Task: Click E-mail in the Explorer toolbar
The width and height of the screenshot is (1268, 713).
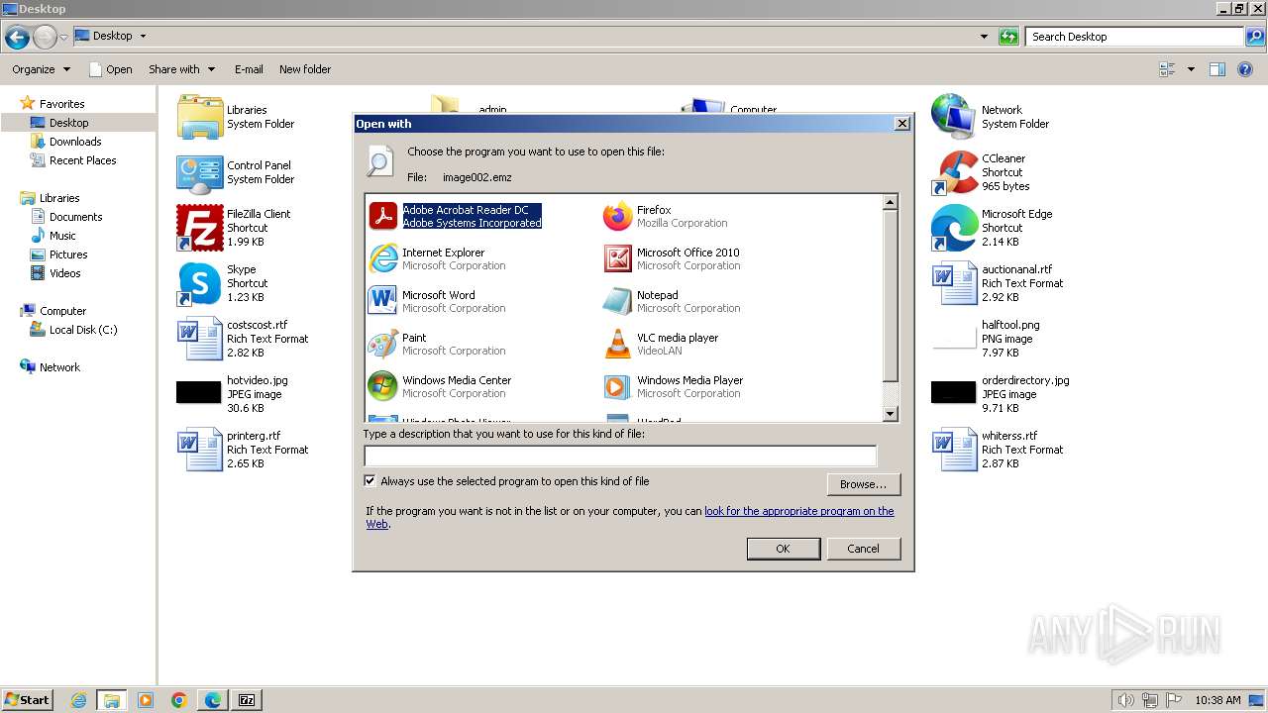Action: (x=249, y=69)
